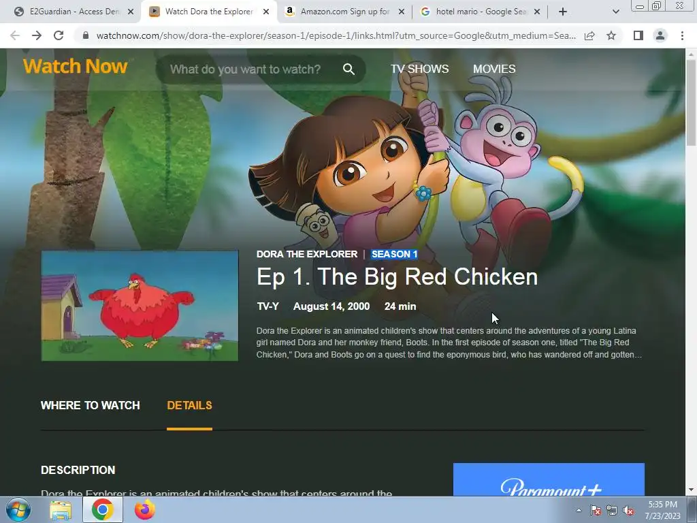Open a new browser tab with plus
The image size is (697, 523).
pos(563,12)
